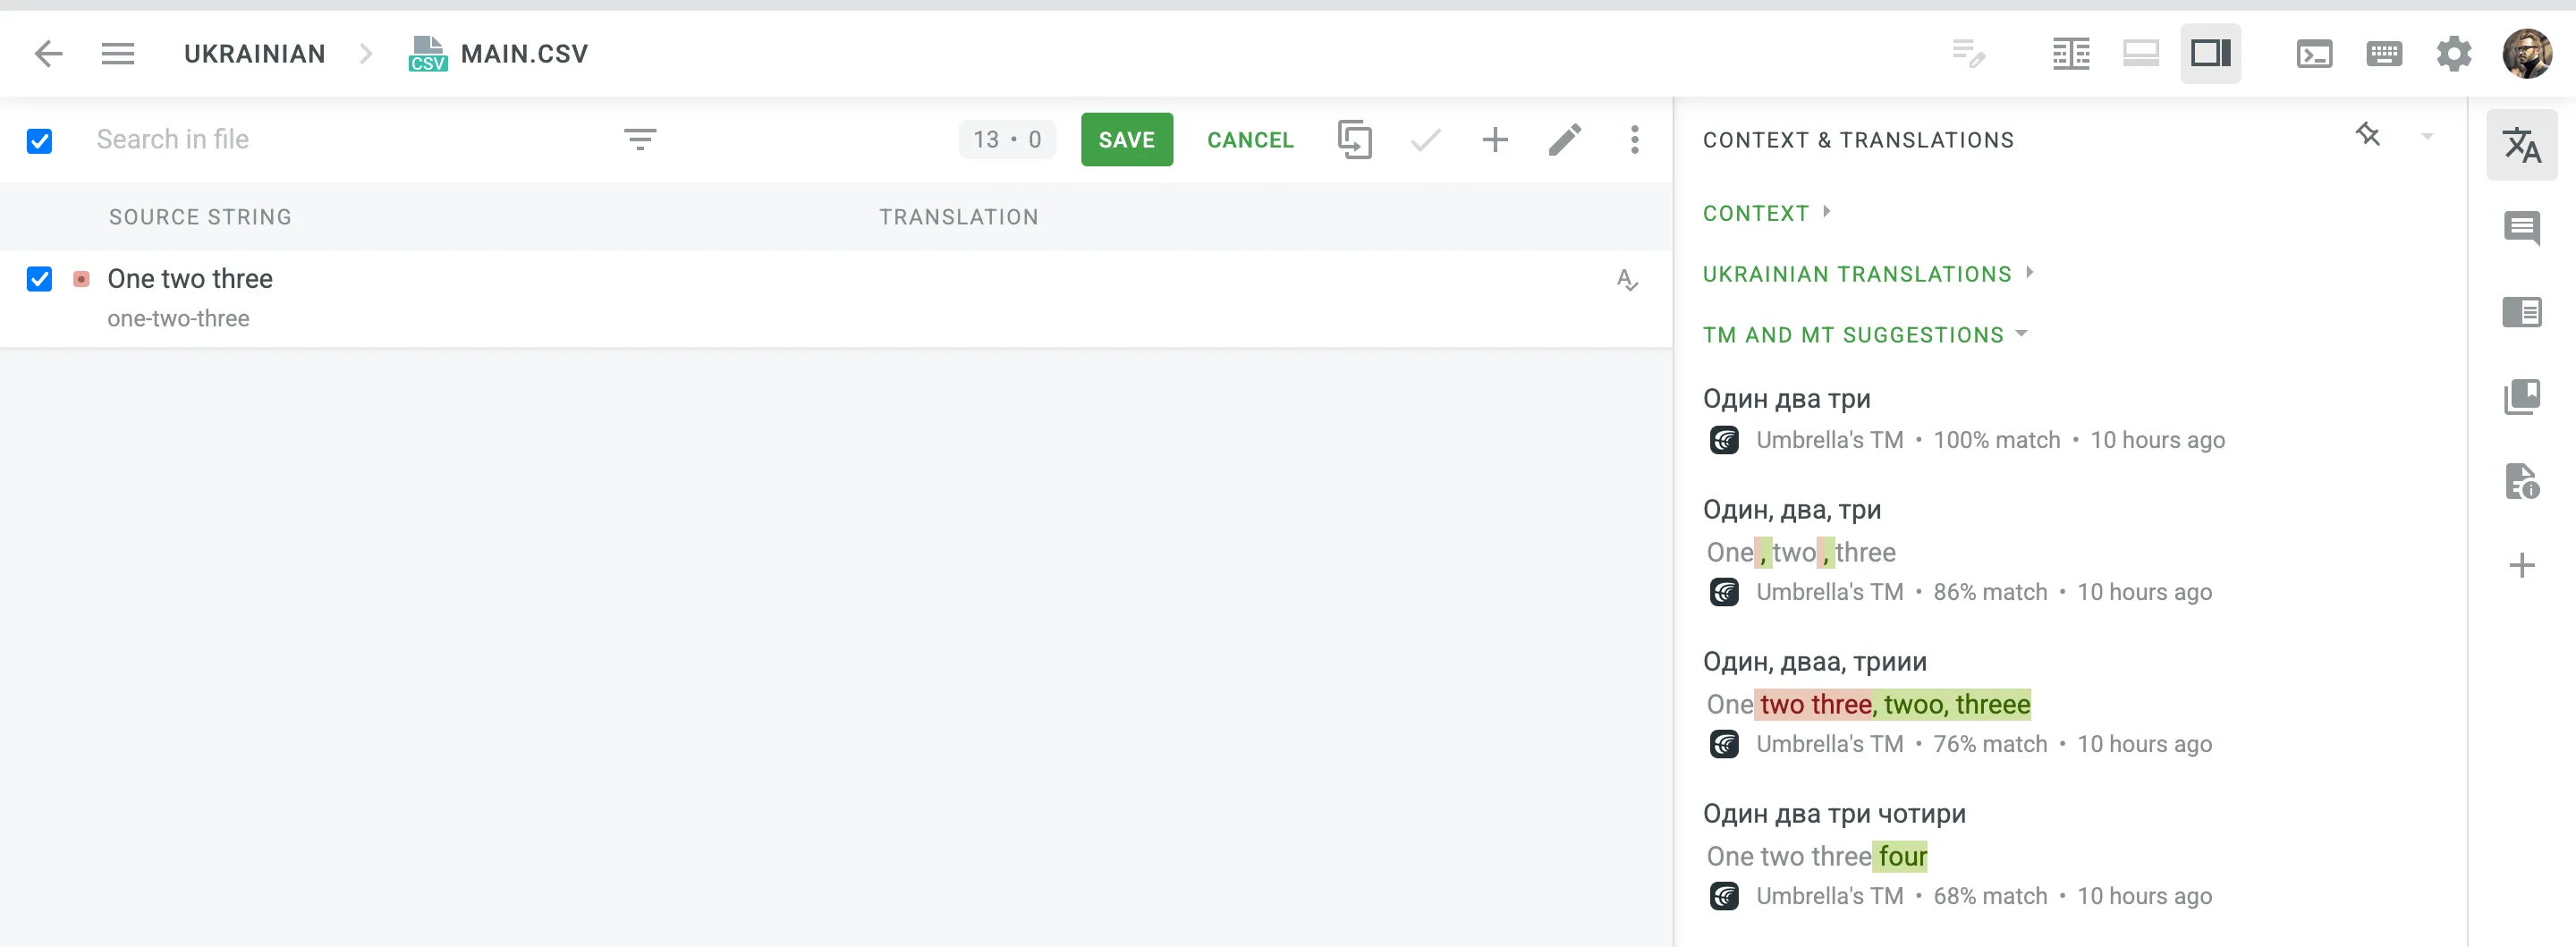Screen dimensions: 2576x947
Task: Uncheck the 'One two three' string checkbox
Action: pos(40,279)
